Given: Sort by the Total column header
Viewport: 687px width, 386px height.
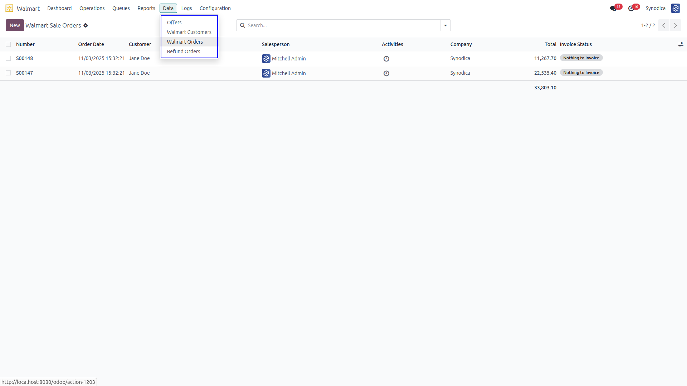Looking at the screenshot, I should 551,44.
